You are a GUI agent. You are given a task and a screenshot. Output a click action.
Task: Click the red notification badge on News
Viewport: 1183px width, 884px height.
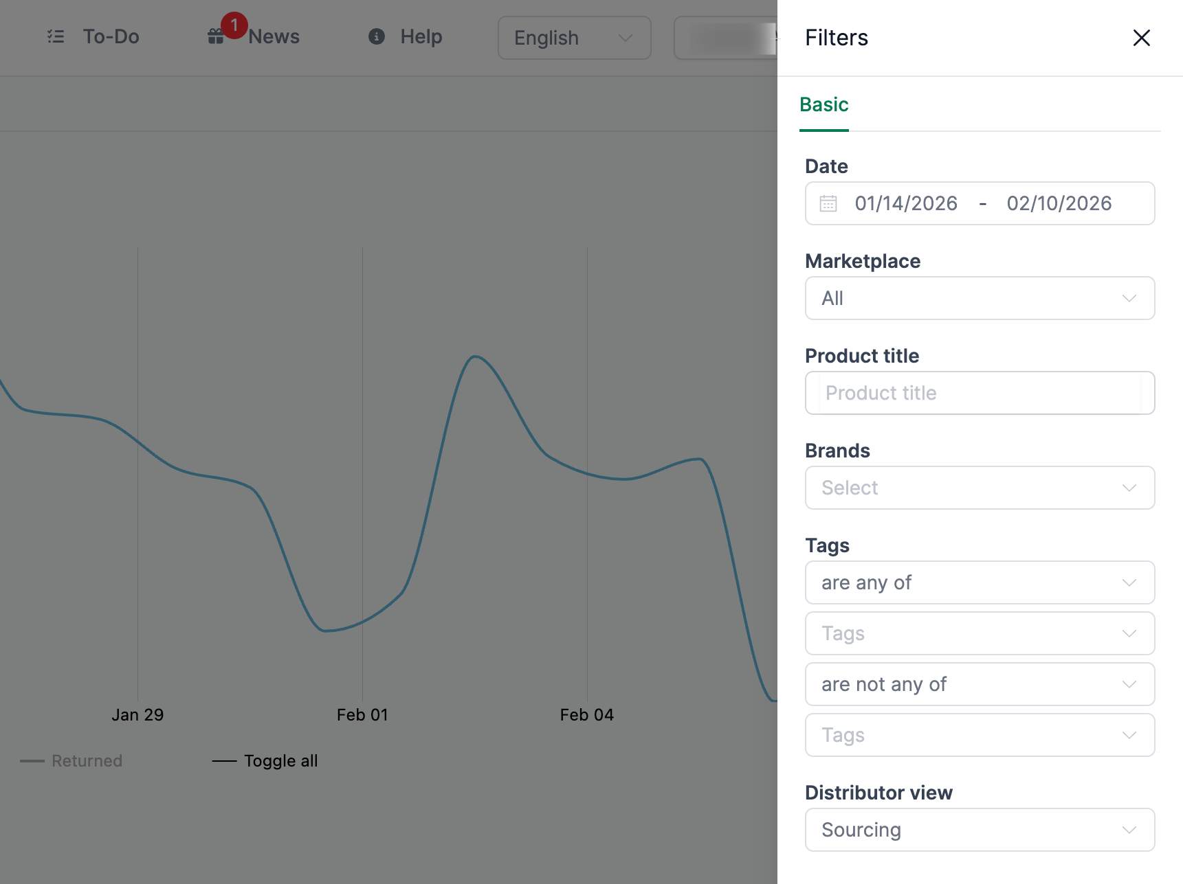click(234, 24)
